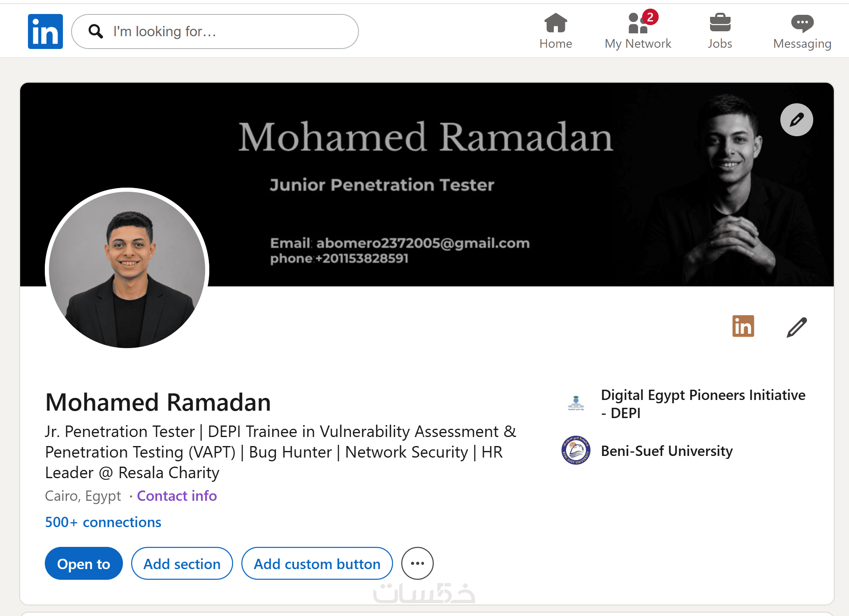The width and height of the screenshot is (849, 616).
Task: Focus the 'I'm looking for…' search field
Action: coord(215,31)
